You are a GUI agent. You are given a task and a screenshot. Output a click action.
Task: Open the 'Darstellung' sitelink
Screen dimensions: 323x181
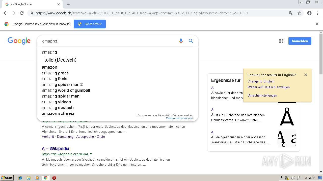[x=65, y=137]
